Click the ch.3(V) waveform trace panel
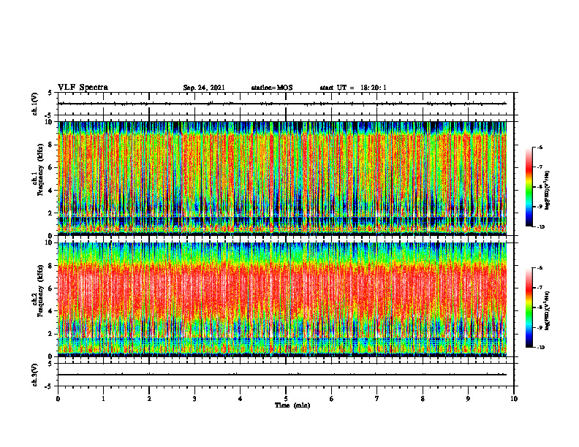 coord(286,375)
